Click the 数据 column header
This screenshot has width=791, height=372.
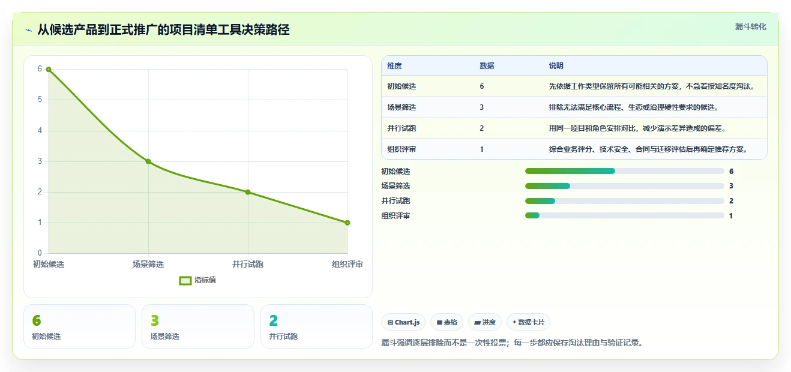pyautogui.click(x=487, y=66)
